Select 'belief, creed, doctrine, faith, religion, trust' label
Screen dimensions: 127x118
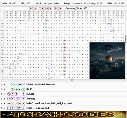pyautogui.click(x=49, y=103)
